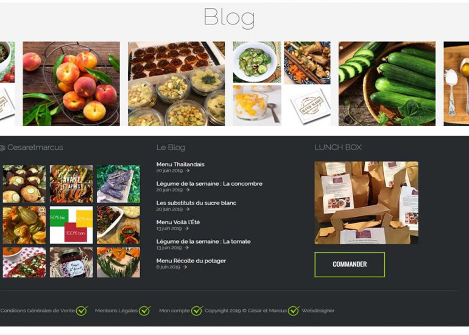
Task: Open the Conditions Générales de Vente page
Action: coord(38,311)
